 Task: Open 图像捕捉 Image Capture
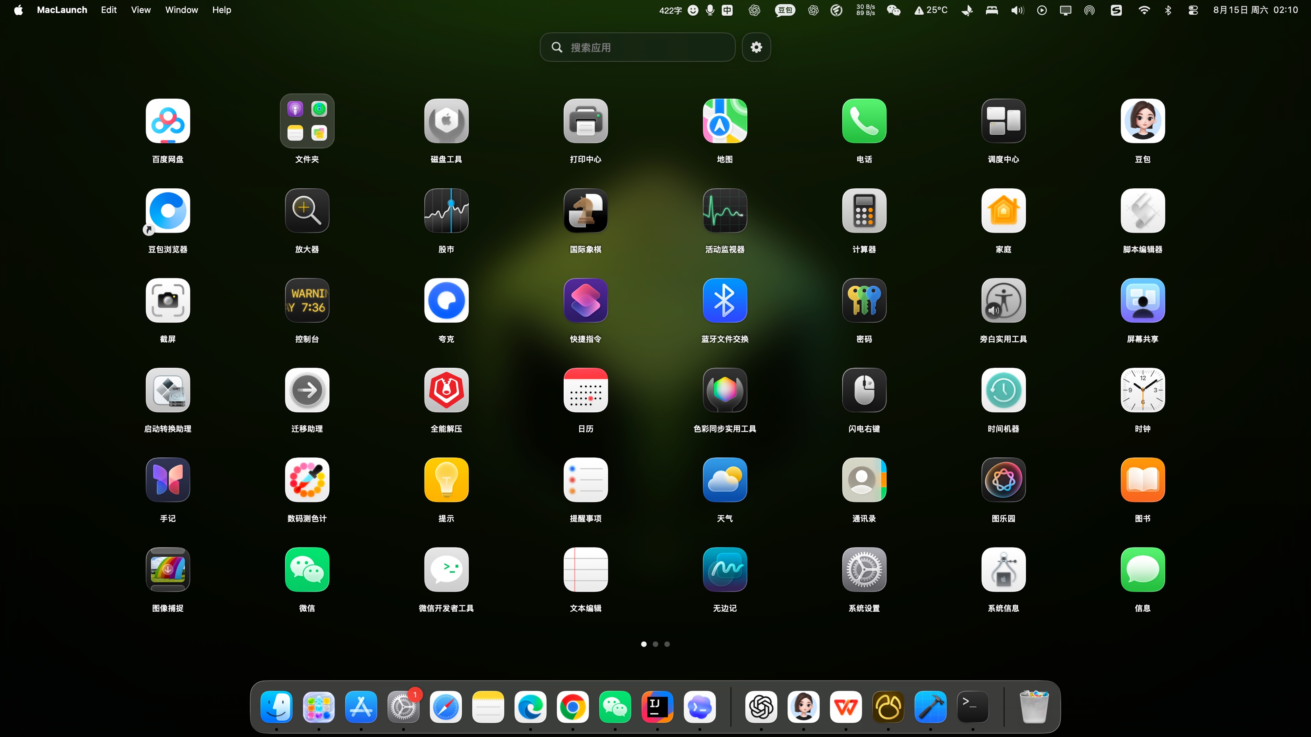[168, 570]
